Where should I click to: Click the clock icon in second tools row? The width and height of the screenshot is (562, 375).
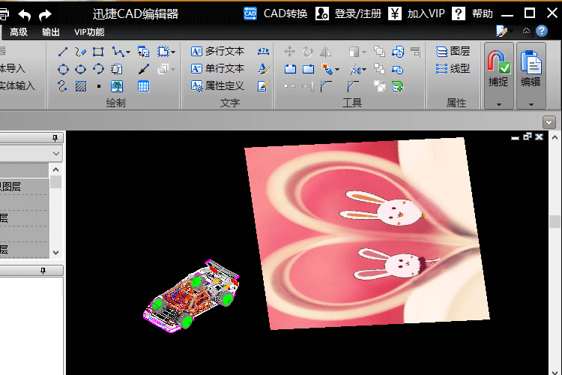(x=398, y=69)
